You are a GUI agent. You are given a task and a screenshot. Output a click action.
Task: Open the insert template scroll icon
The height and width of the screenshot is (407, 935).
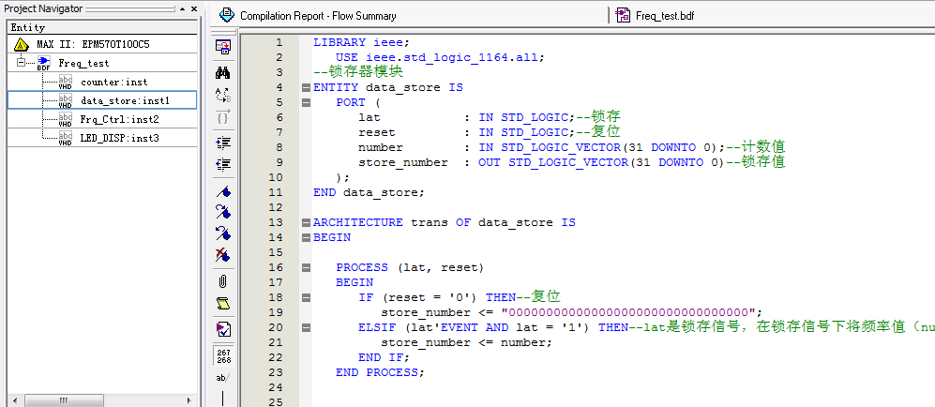tap(223, 304)
